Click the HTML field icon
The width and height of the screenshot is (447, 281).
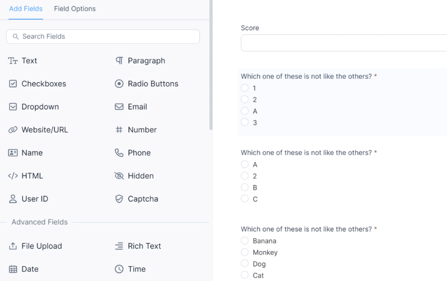click(x=14, y=176)
